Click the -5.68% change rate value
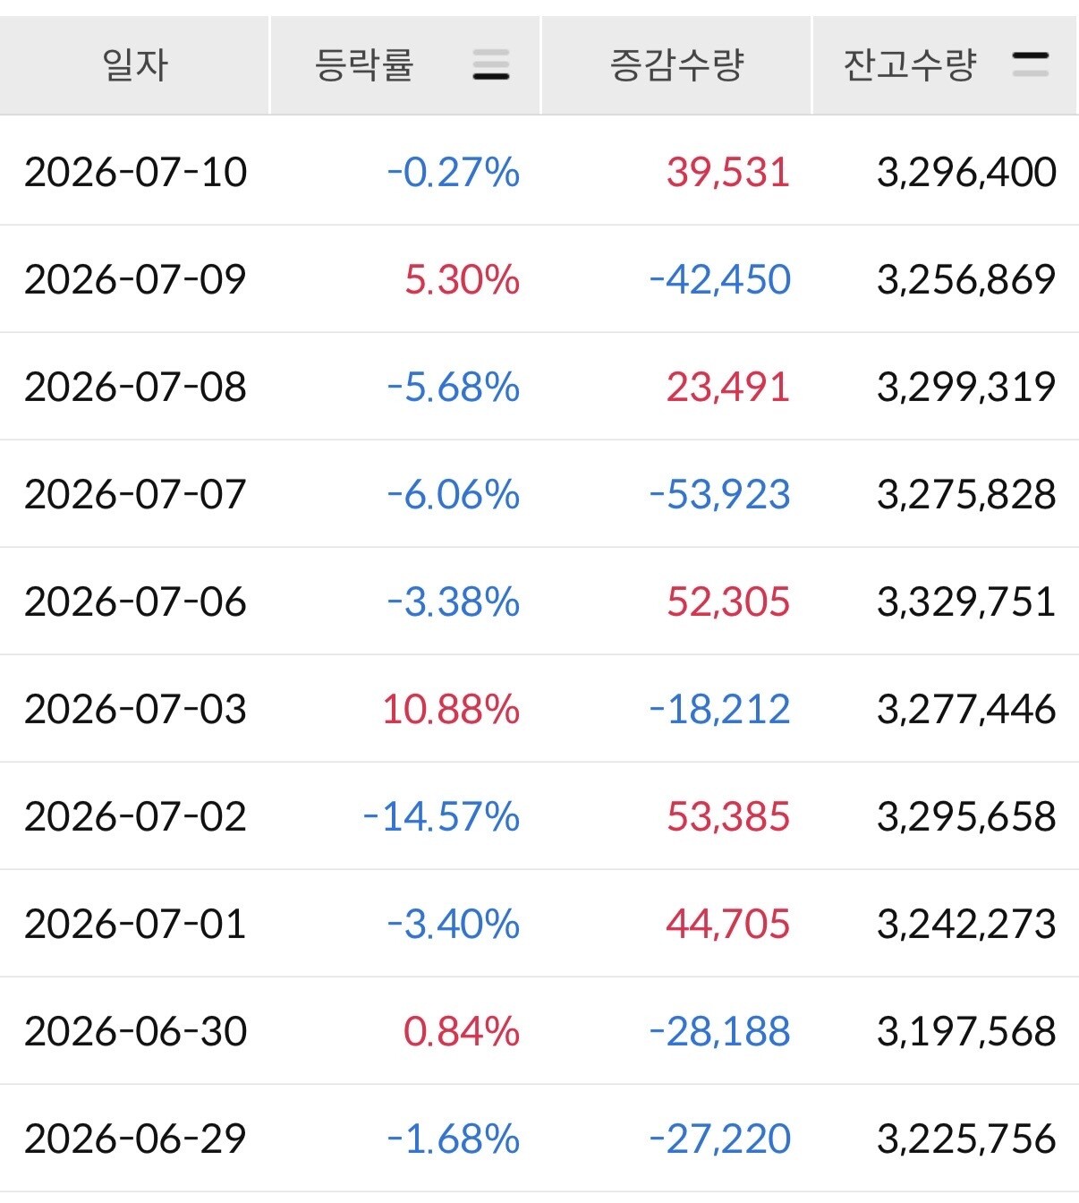 (x=453, y=387)
